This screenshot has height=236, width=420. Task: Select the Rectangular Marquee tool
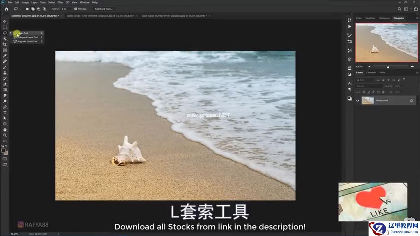5,27
